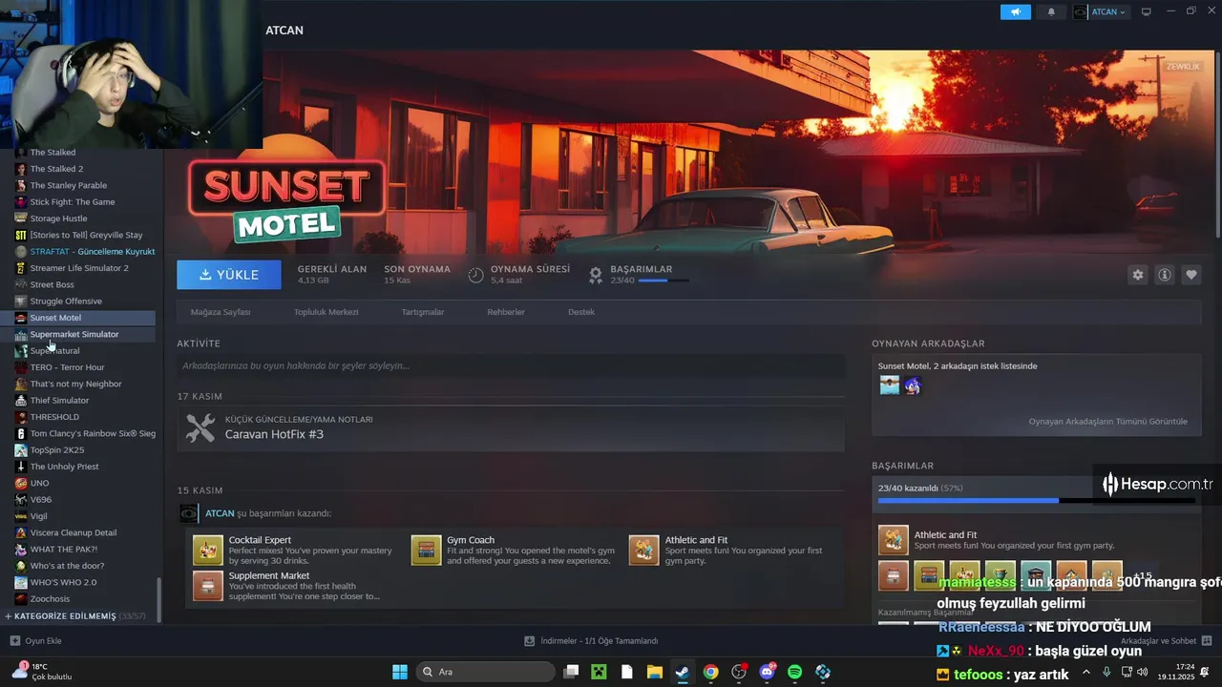
Task: Switch to Mağaza Sayfası tab
Action: tap(221, 312)
